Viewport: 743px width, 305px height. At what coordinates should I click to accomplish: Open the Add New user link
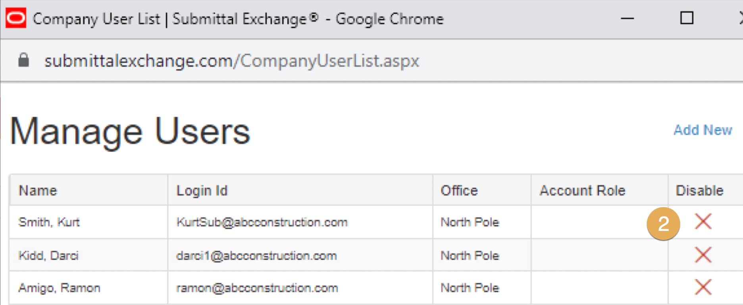coord(703,130)
